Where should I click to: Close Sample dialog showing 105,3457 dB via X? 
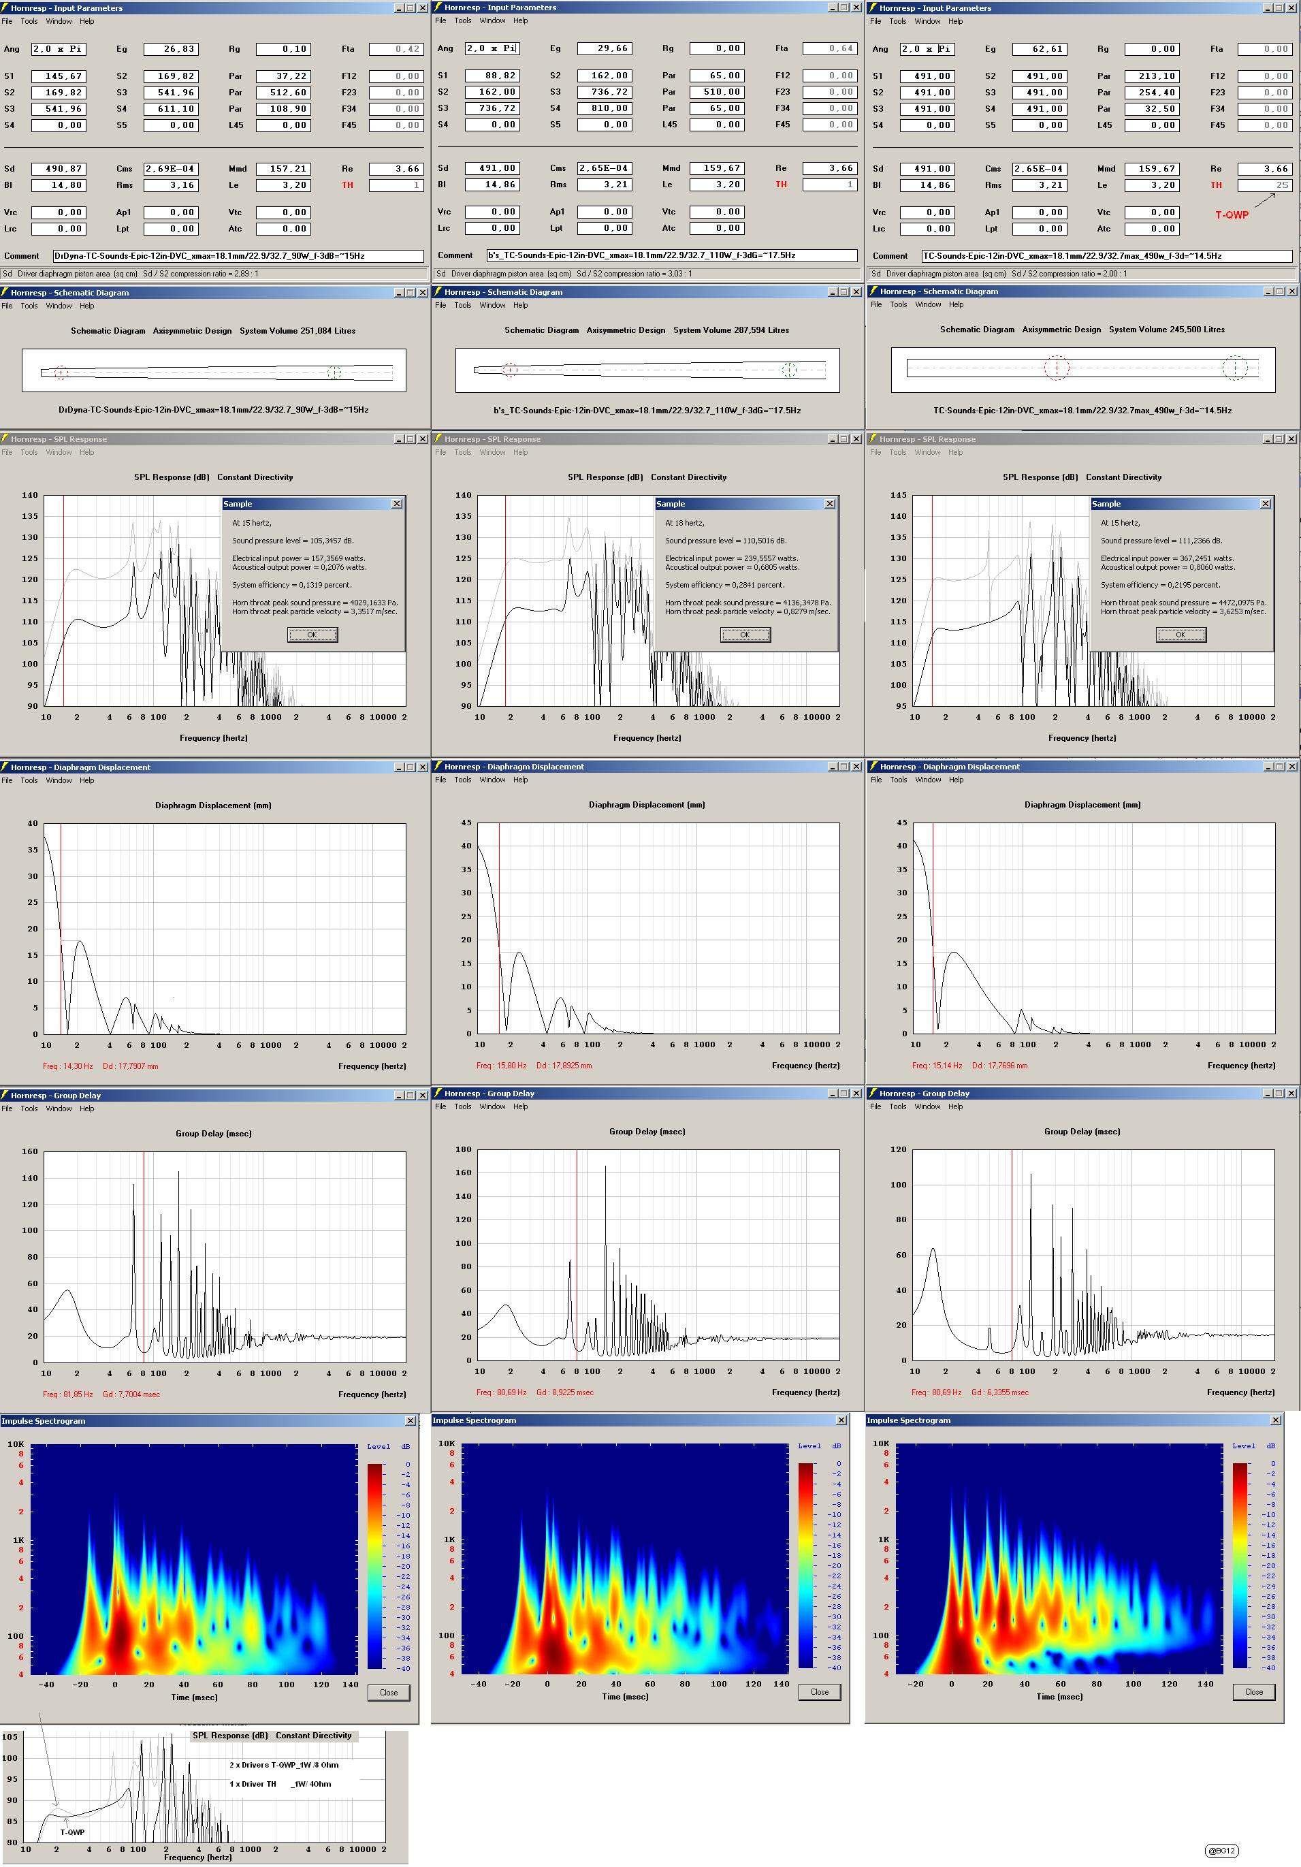click(397, 504)
